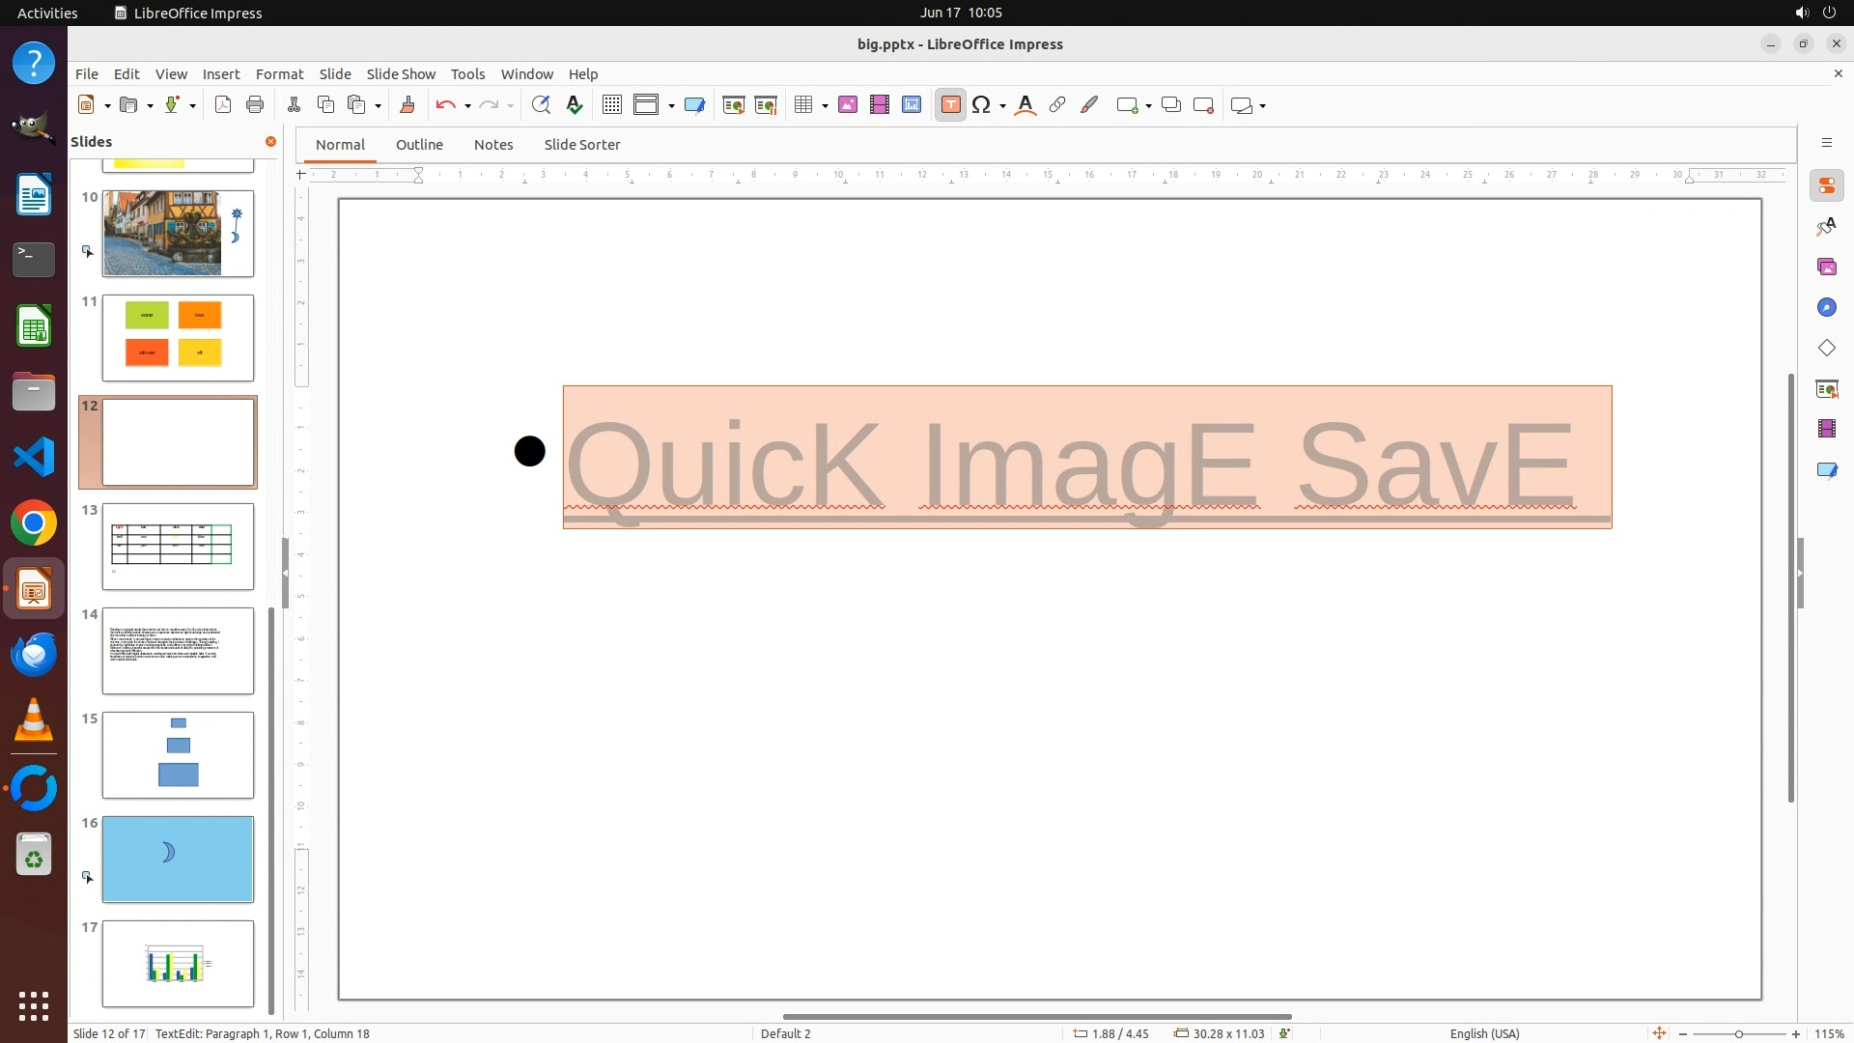Start presentation from first slide icon
The height and width of the screenshot is (1043, 1854).
(733, 105)
